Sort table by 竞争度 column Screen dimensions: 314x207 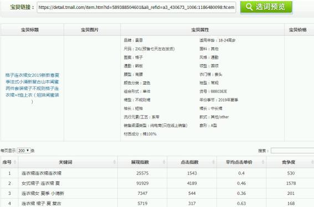pos(290,162)
